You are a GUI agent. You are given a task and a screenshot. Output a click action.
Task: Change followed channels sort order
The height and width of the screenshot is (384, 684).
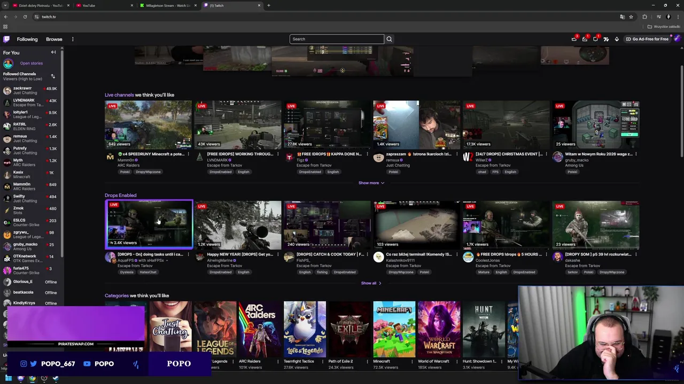tap(53, 76)
